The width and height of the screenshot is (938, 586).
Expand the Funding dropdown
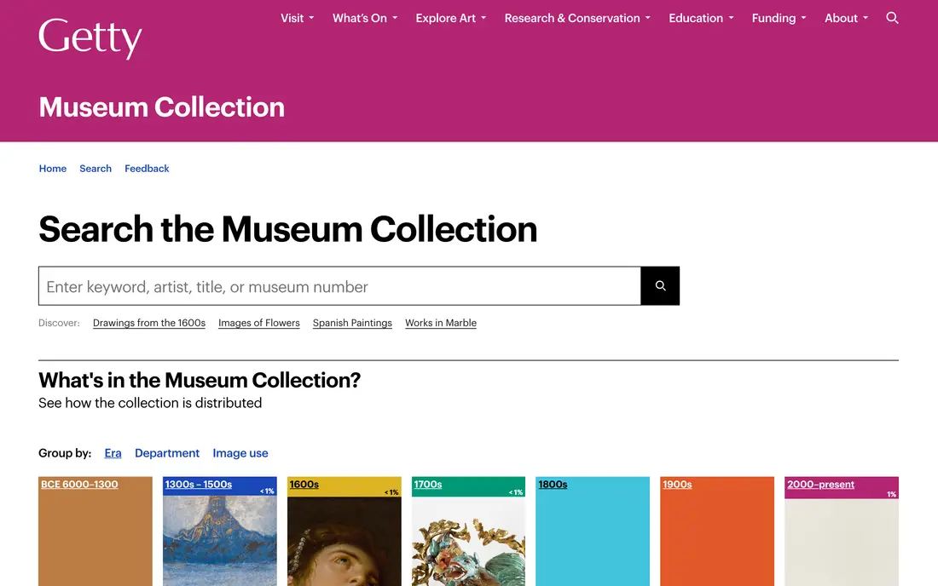(779, 18)
